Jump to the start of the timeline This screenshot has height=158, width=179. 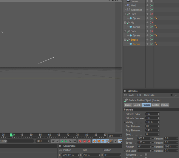coord(53,141)
